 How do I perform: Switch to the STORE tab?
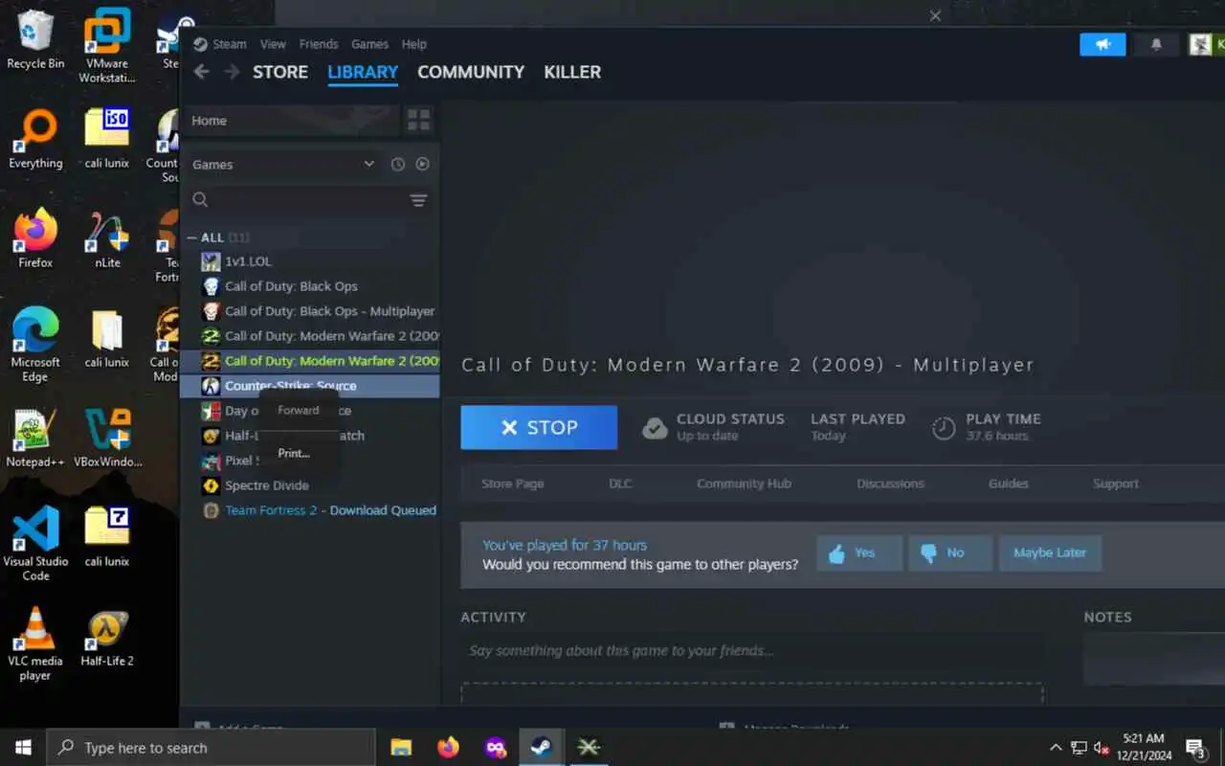(x=280, y=72)
